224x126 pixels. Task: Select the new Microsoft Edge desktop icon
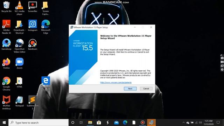[45, 27]
